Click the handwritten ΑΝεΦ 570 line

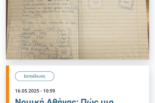pos(38,30)
